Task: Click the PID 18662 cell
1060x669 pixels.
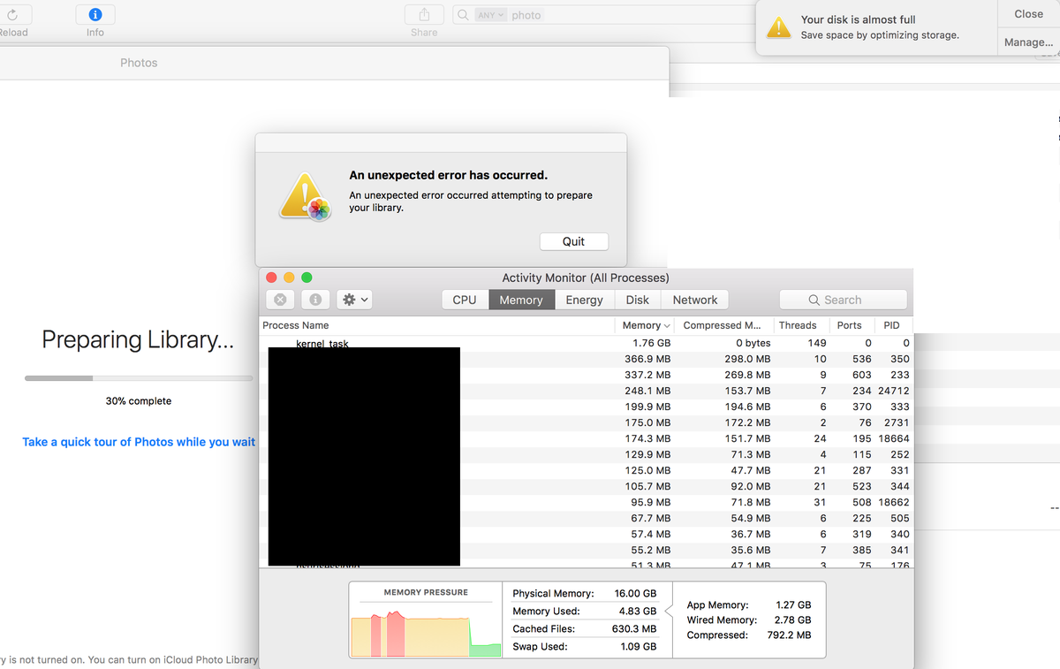Action: [893, 502]
